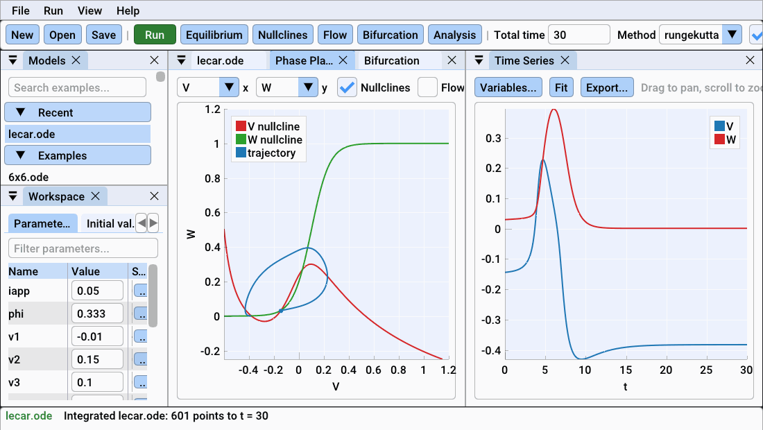
Task: Click the Value column header
Action: click(98, 271)
